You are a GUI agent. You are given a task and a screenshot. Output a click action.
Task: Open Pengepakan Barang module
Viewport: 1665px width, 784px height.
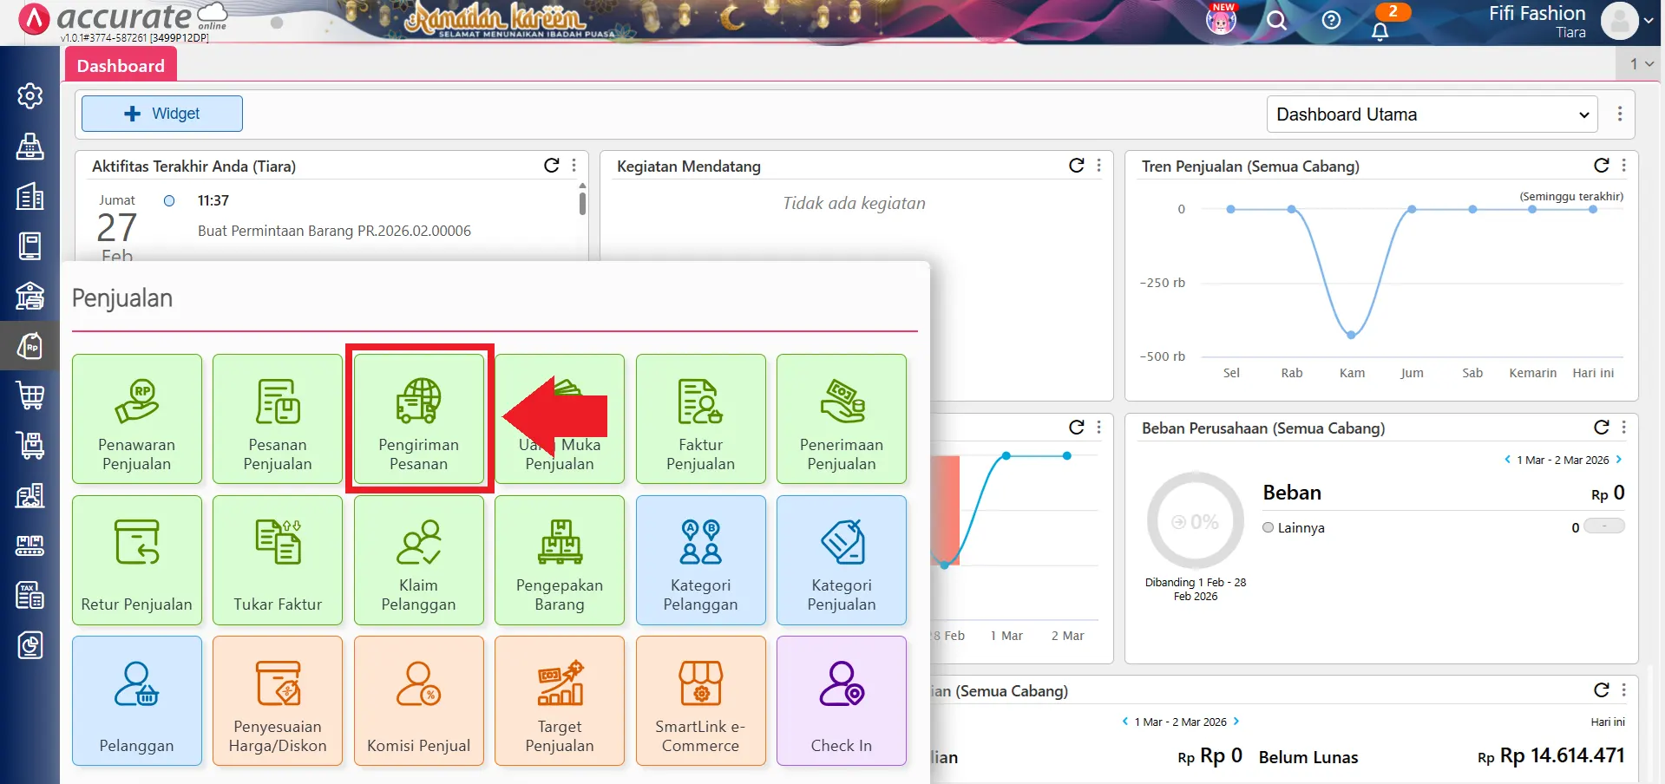559,560
